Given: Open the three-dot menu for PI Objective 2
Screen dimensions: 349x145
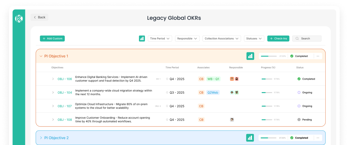Looking at the screenshot, I should click(318, 138).
